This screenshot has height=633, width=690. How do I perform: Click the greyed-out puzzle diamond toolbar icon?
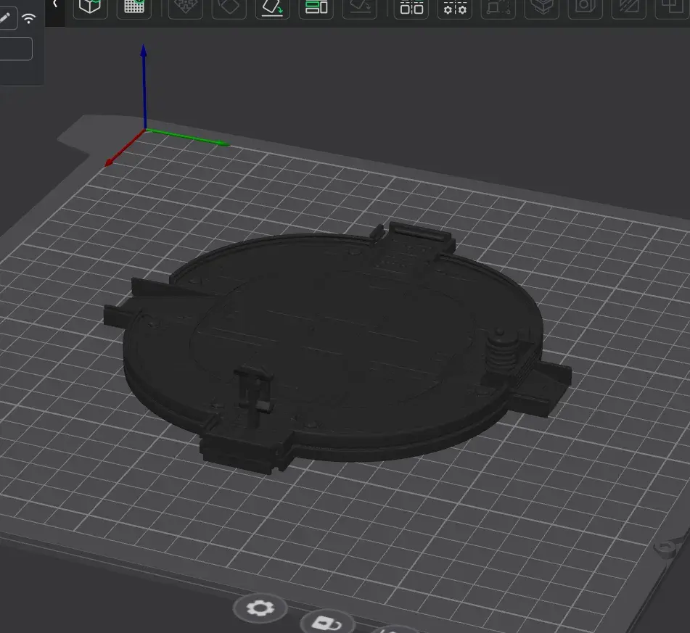pyautogui.click(x=186, y=7)
